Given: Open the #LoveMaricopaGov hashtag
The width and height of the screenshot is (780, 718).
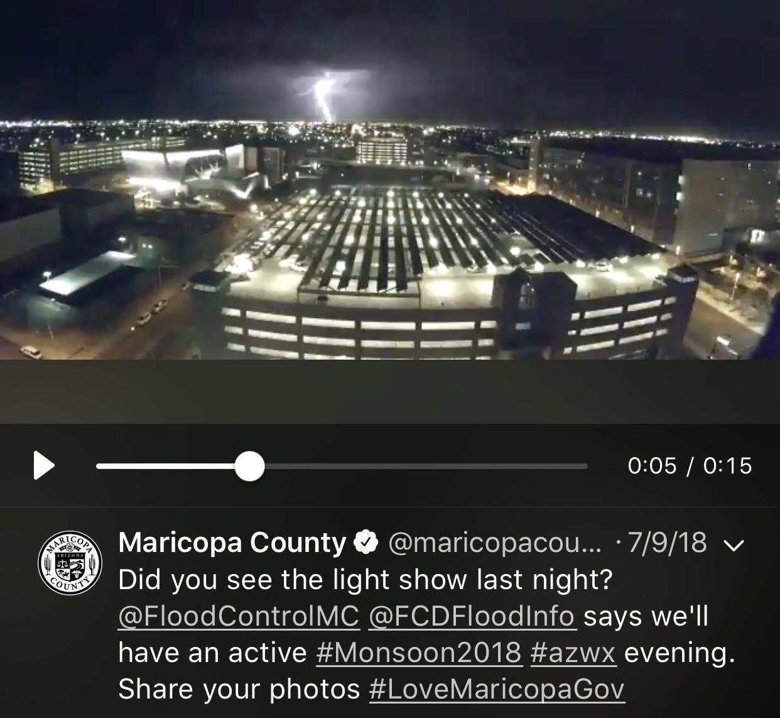Looking at the screenshot, I should (497, 690).
